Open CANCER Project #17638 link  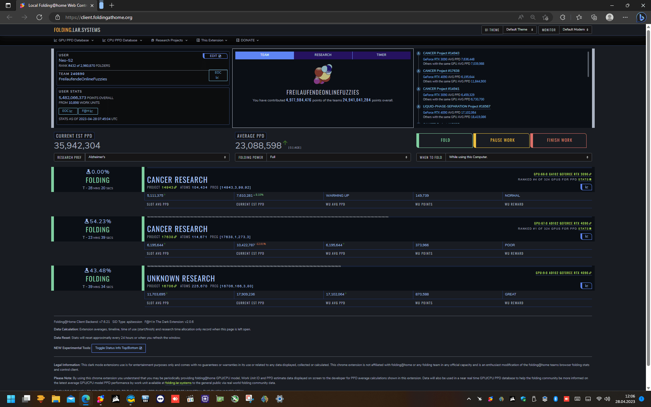click(x=441, y=71)
